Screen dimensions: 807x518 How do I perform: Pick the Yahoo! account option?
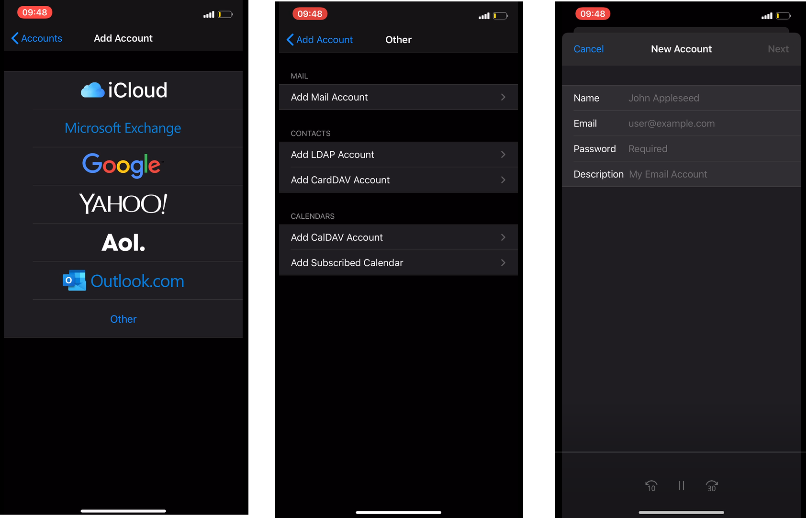(x=123, y=204)
